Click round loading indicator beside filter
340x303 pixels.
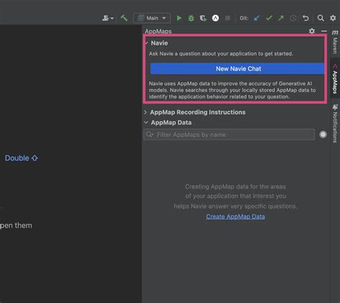click(323, 134)
